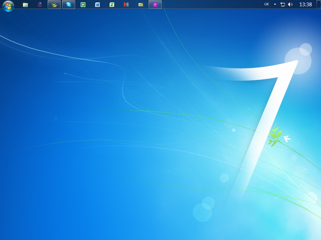This screenshot has width=321, height=240.
Task: Launch Microsoft Word from the taskbar
Action: click(97, 5)
